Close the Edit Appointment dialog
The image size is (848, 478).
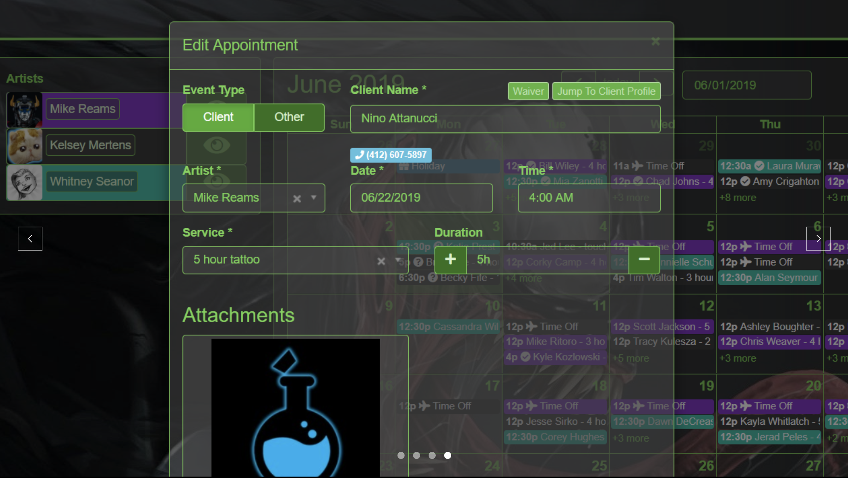655,42
